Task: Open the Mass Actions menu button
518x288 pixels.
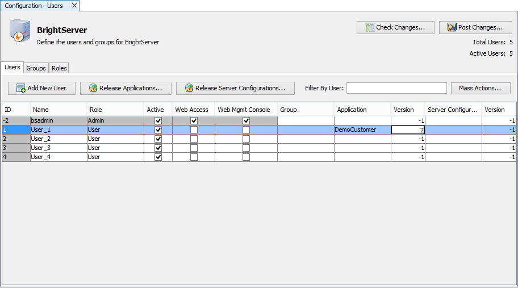Action: [480, 88]
